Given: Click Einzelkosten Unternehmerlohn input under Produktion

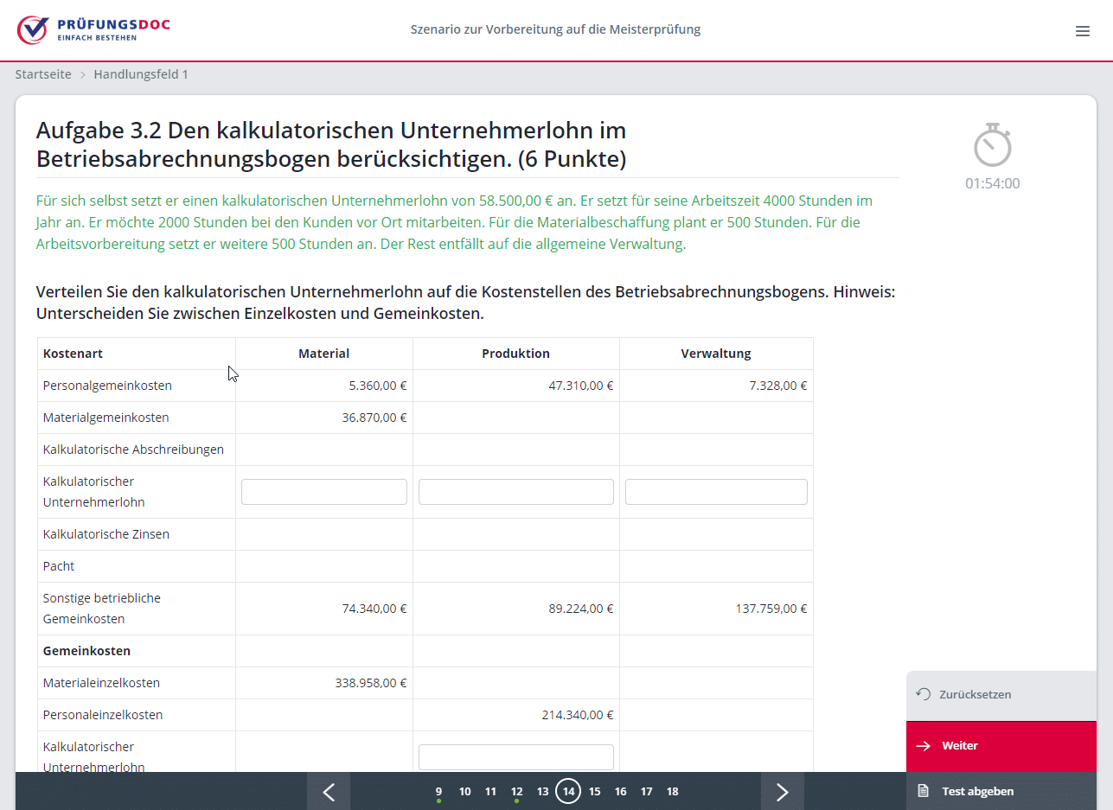Looking at the screenshot, I should (x=515, y=756).
